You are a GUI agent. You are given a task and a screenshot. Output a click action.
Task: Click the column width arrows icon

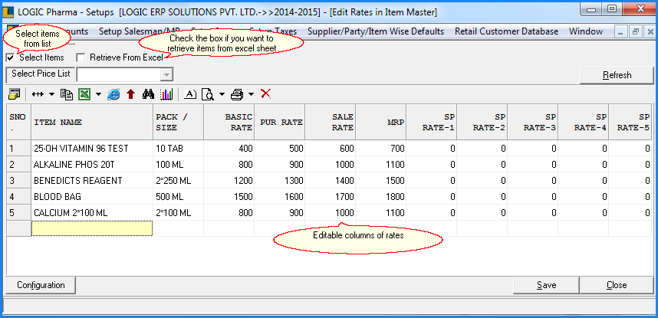tap(38, 94)
